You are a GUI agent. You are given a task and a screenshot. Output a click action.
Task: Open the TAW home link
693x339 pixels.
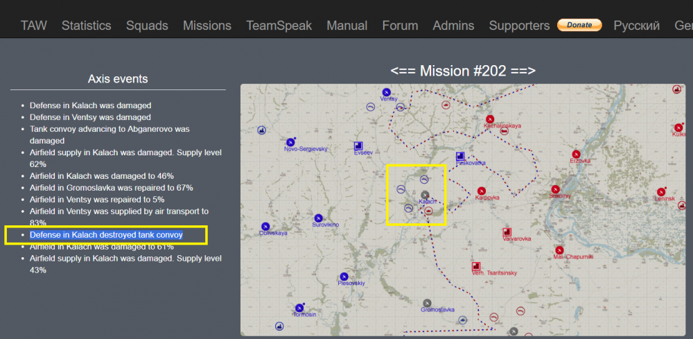pyautogui.click(x=33, y=26)
